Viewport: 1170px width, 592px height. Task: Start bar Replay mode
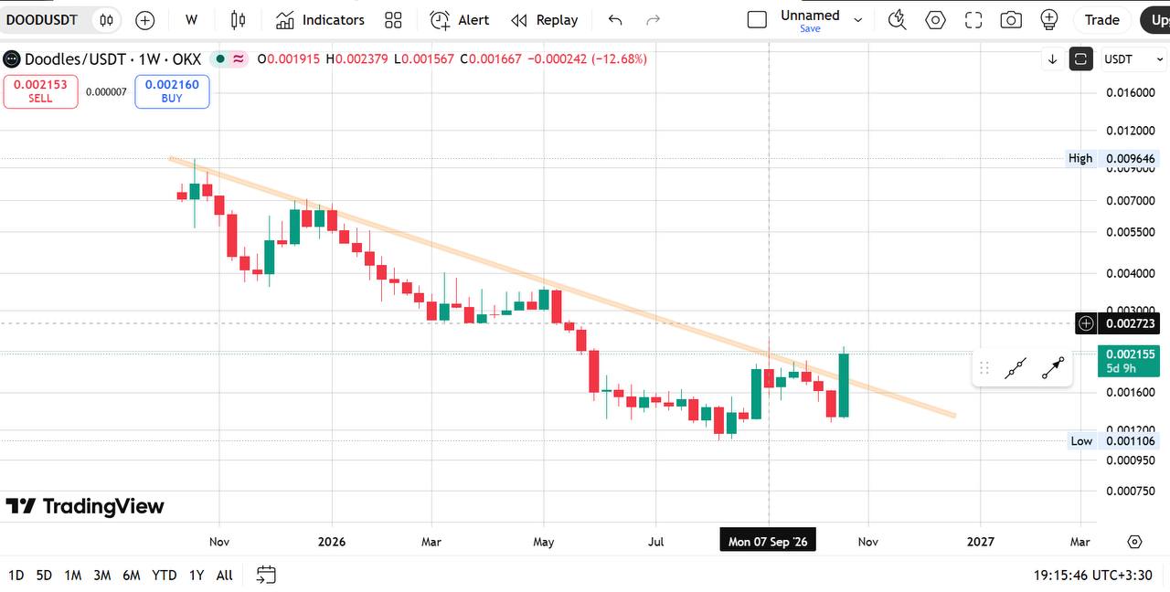545,20
